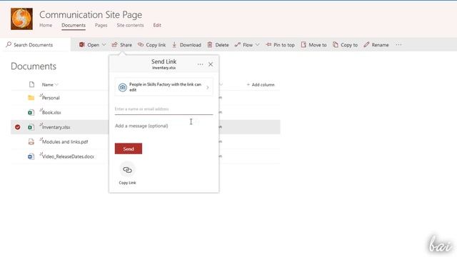The image size is (457, 257).
Task: Click Add column in the list header
Action: click(x=261, y=85)
